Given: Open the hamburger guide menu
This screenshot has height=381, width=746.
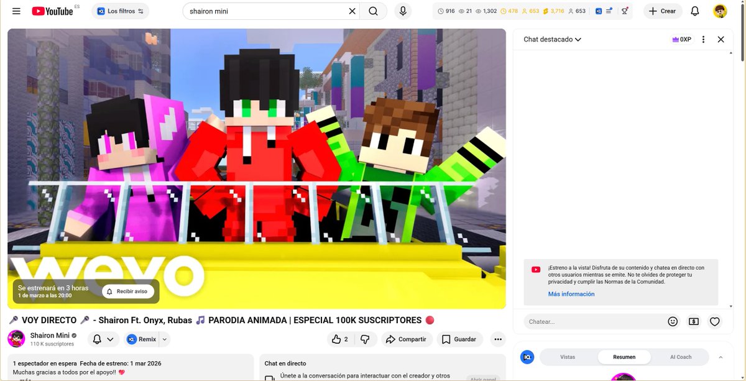Looking at the screenshot, I should click(x=16, y=11).
